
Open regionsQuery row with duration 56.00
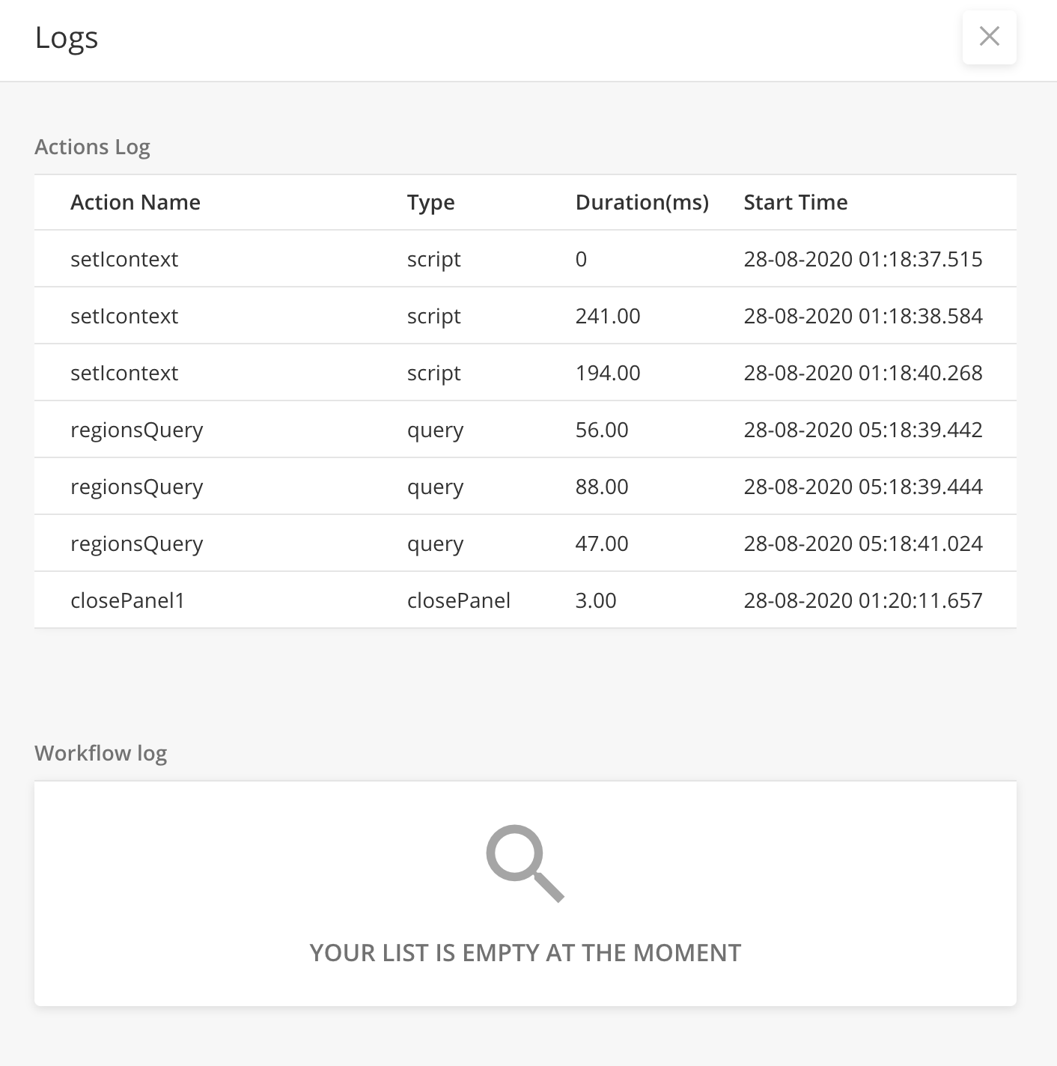(525, 429)
